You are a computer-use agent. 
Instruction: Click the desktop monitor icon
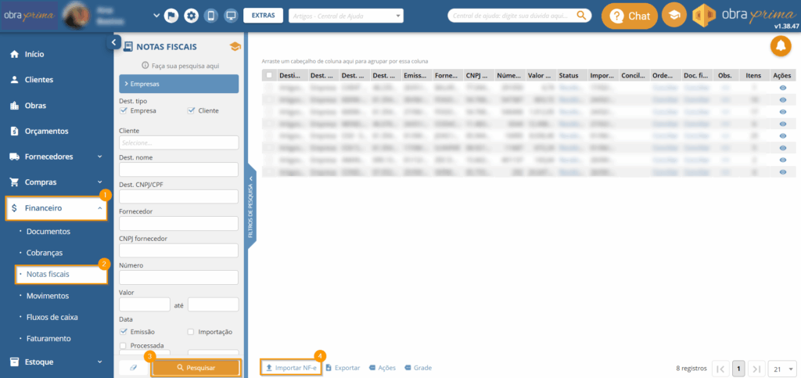pos(230,16)
